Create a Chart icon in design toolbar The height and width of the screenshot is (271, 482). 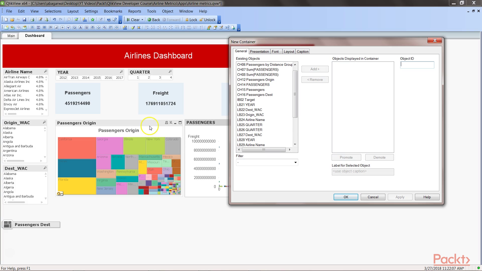[x=56, y=28]
